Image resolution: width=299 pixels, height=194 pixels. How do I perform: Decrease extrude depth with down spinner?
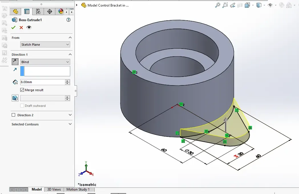(67, 83)
